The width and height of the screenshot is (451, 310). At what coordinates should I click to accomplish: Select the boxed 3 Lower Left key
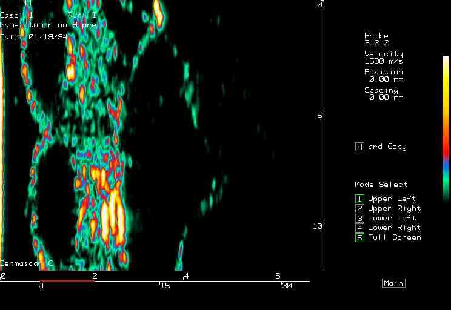point(359,218)
